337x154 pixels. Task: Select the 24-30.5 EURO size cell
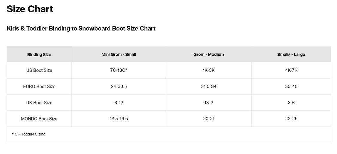119,86
